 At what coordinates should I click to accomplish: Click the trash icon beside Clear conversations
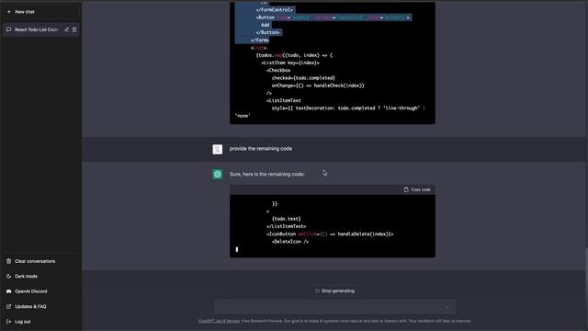point(9,261)
